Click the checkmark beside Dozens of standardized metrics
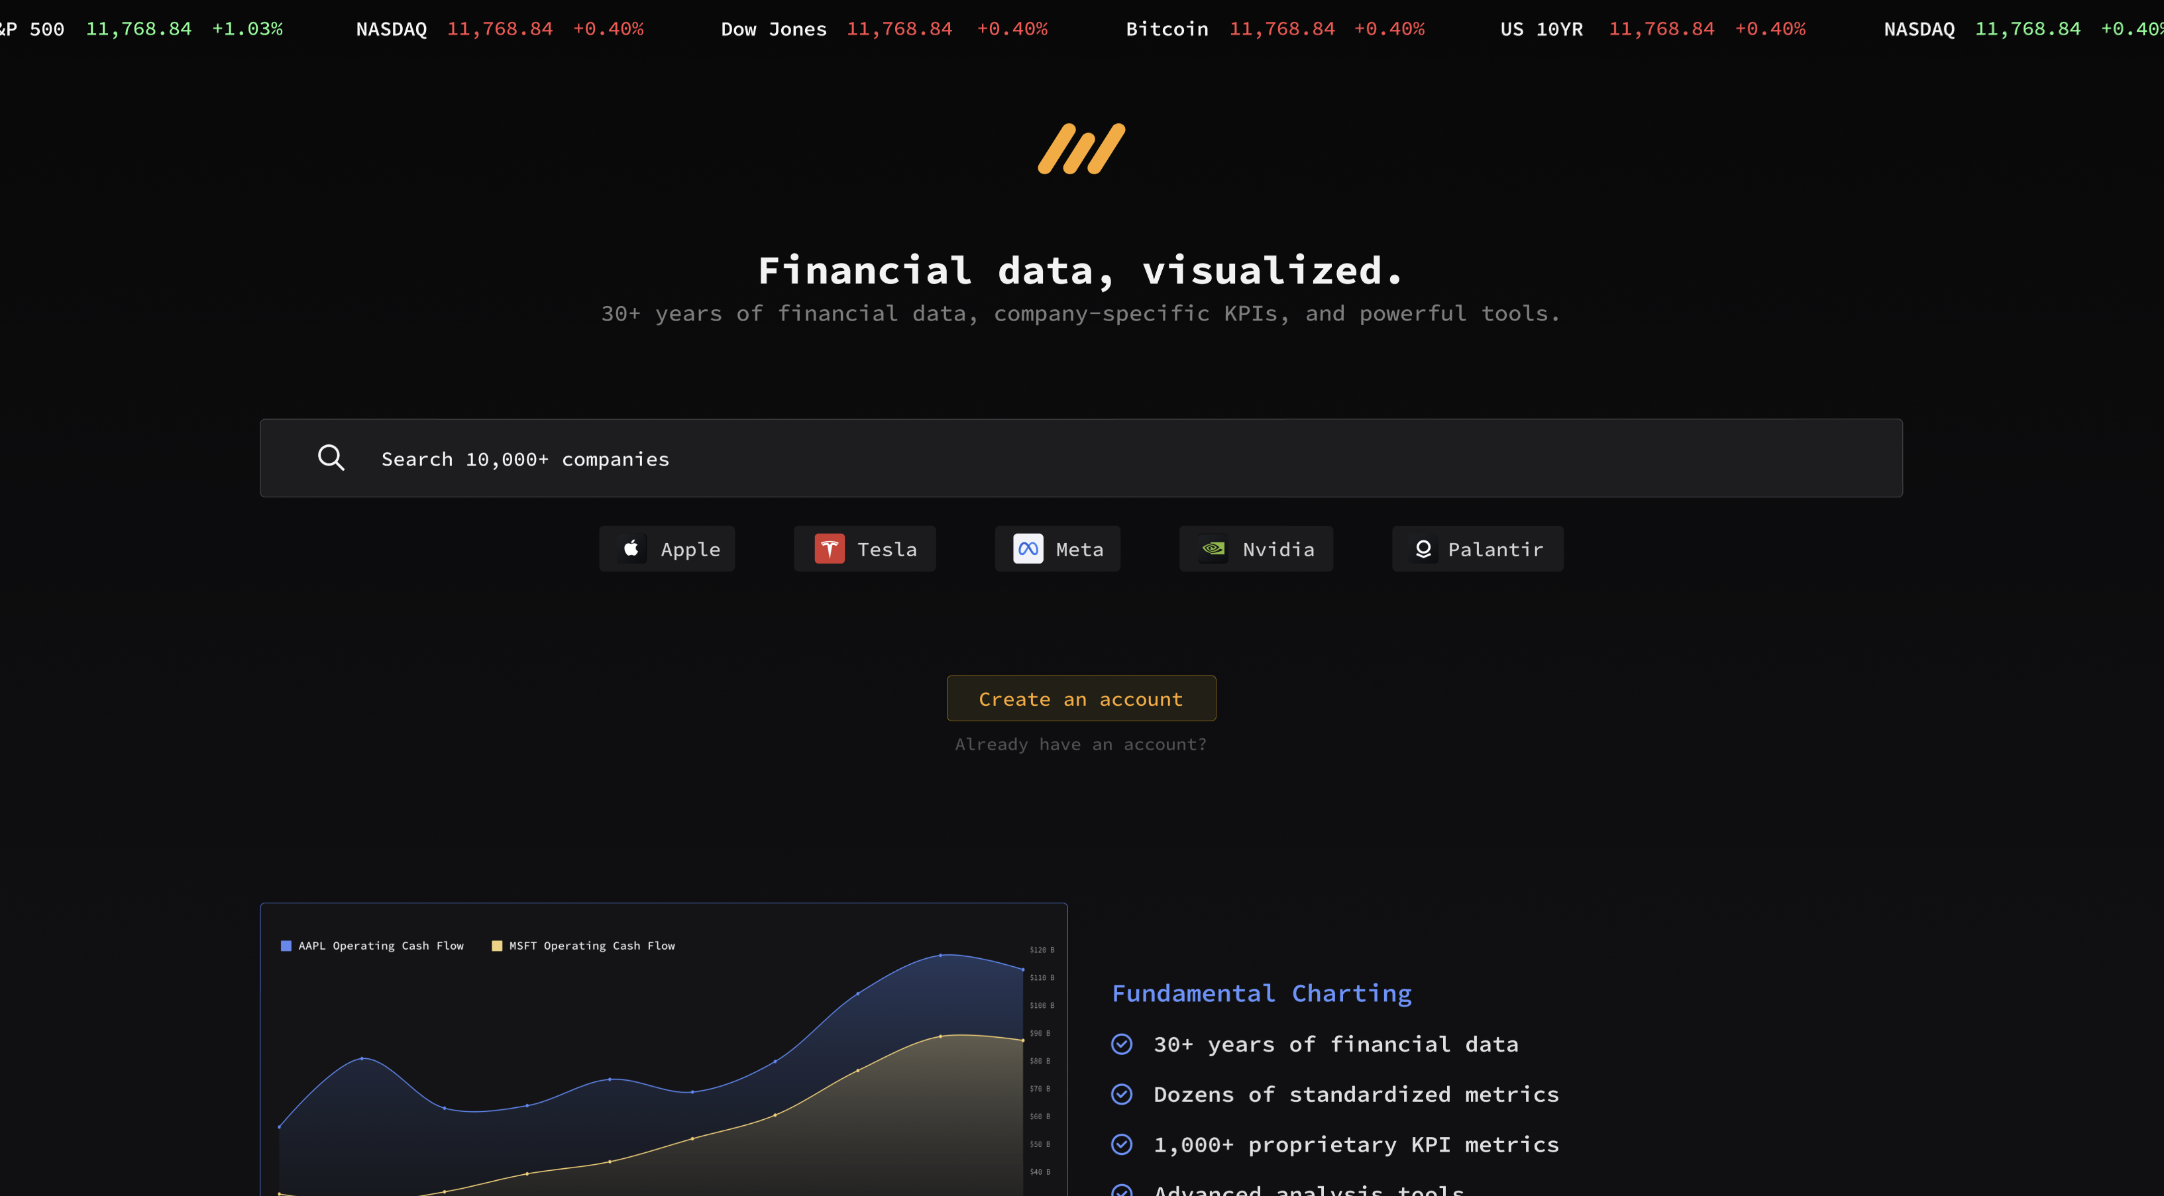The image size is (2164, 1196). (x=1122, y=1093)
